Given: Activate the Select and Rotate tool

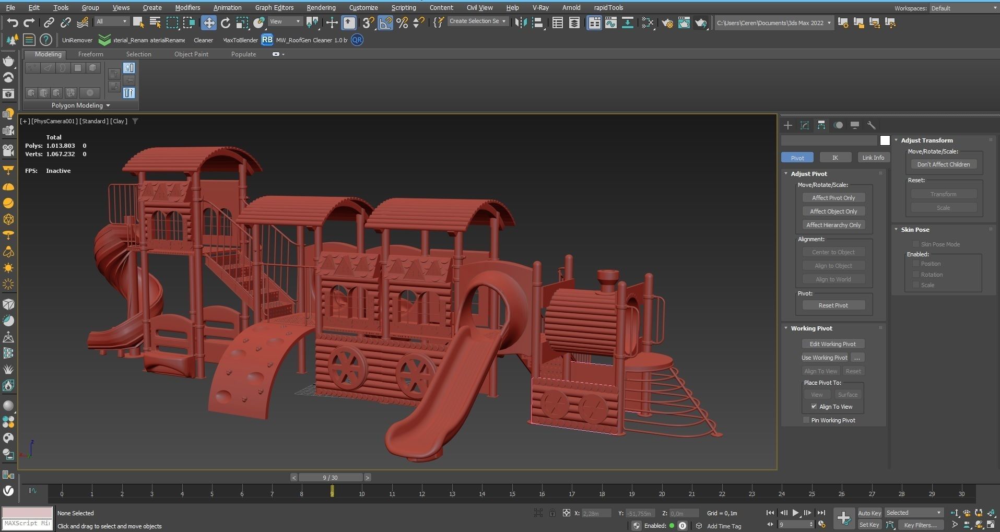Looking at the screenshot, I should pyautogui.click(x=226, y=22).
